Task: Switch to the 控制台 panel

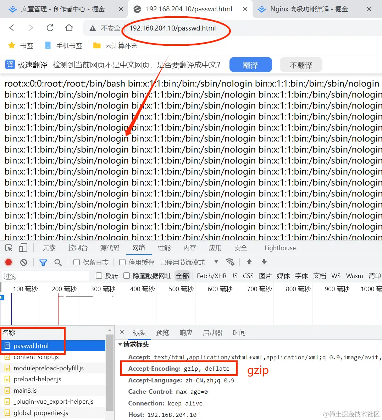Action: coord(78,248)
